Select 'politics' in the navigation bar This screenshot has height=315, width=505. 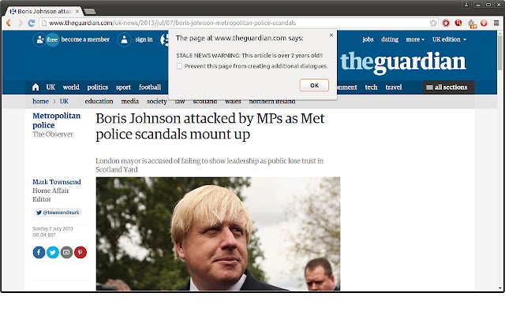[x=98, y=87]
